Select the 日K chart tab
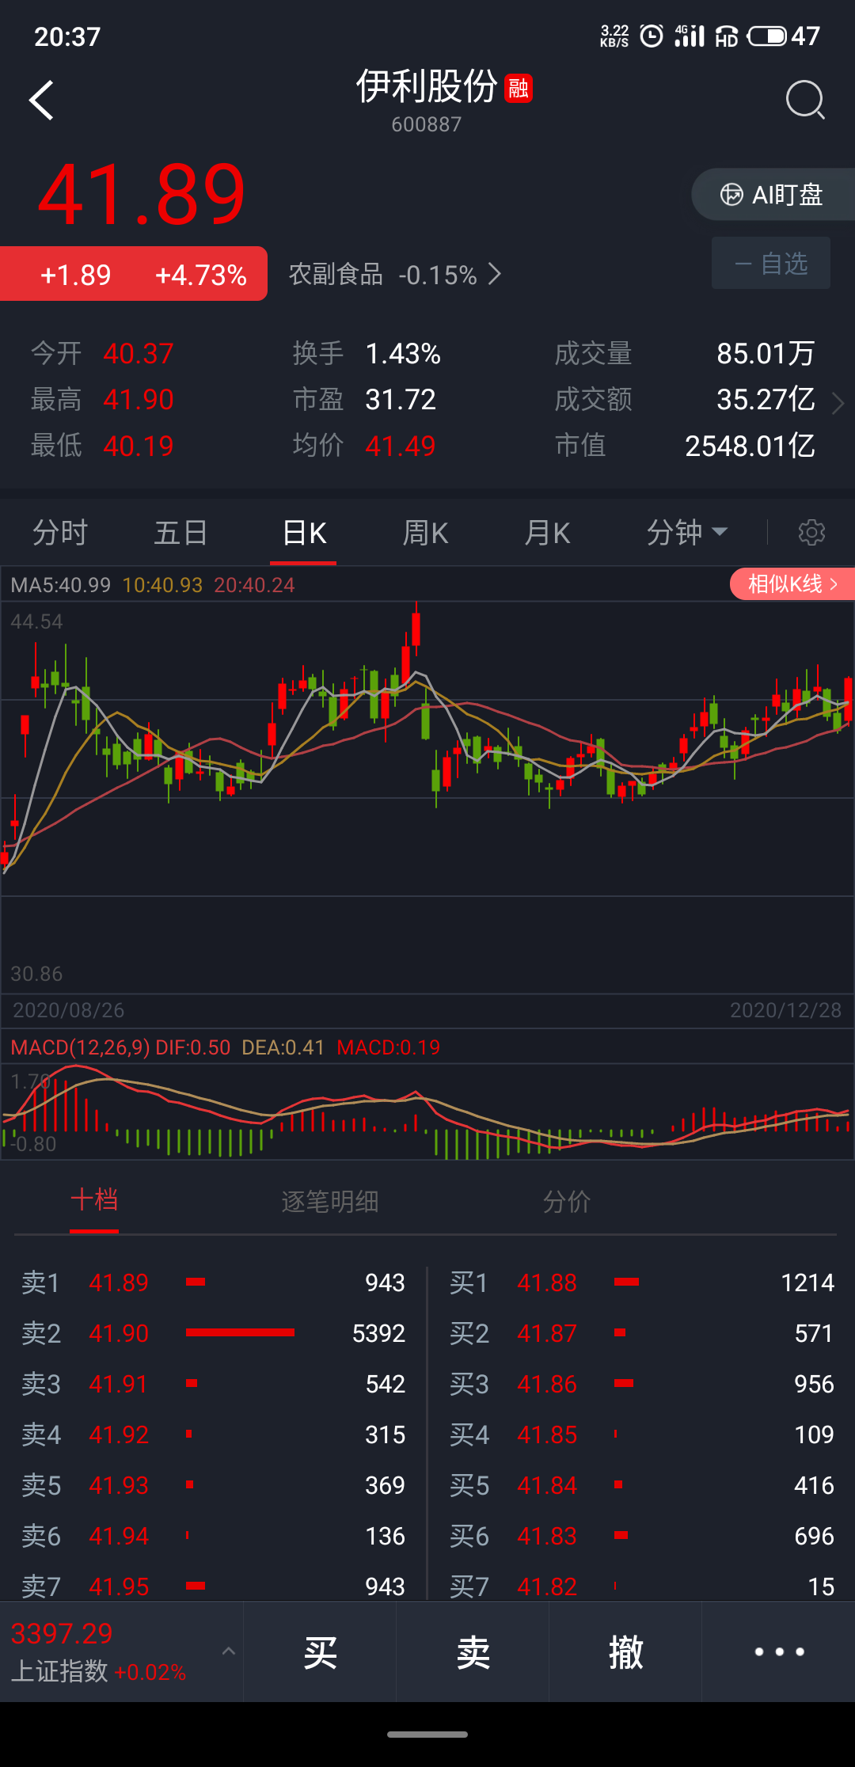This screenshot has width=855, height=1767. tap(304, 533)
